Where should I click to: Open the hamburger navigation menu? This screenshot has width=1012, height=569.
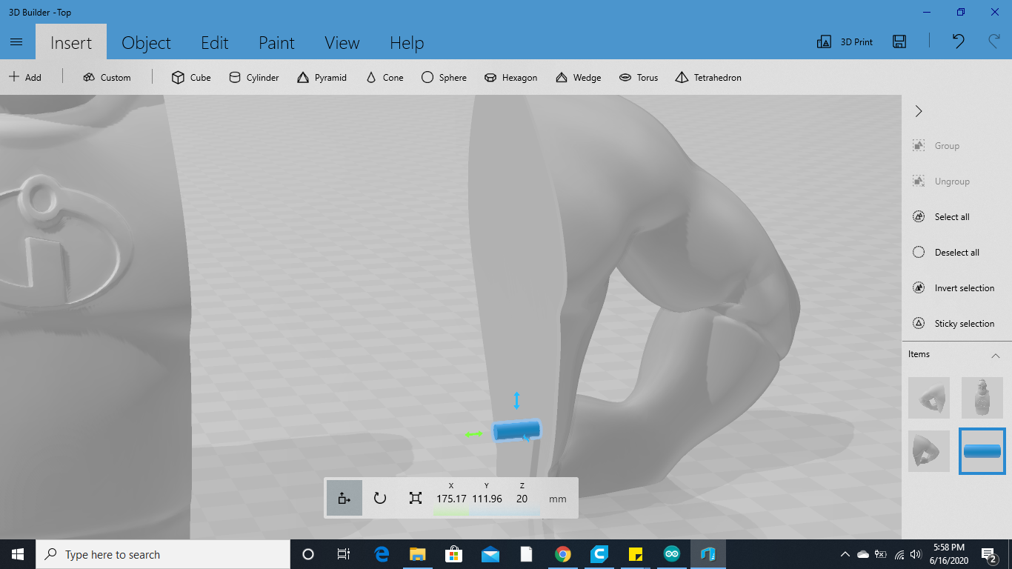coord(16,41)
